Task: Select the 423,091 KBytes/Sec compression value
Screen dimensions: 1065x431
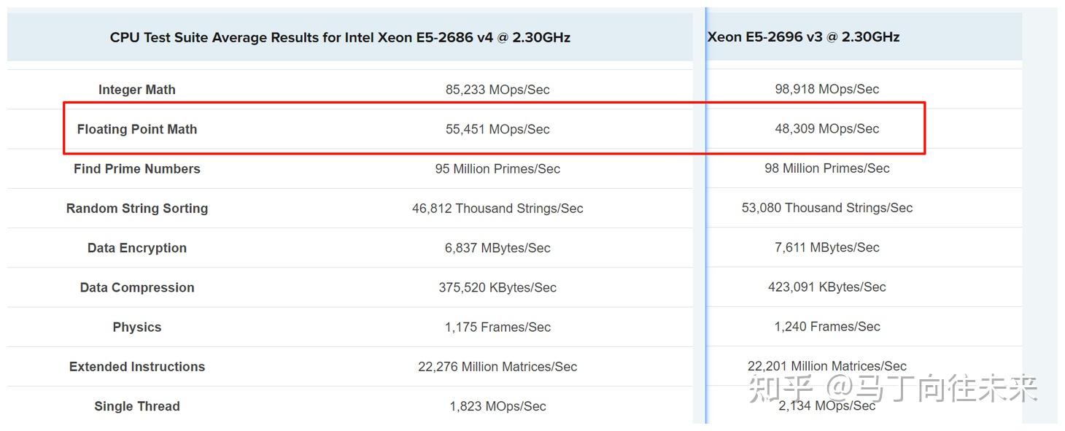Action: click(x=826, y=287)
